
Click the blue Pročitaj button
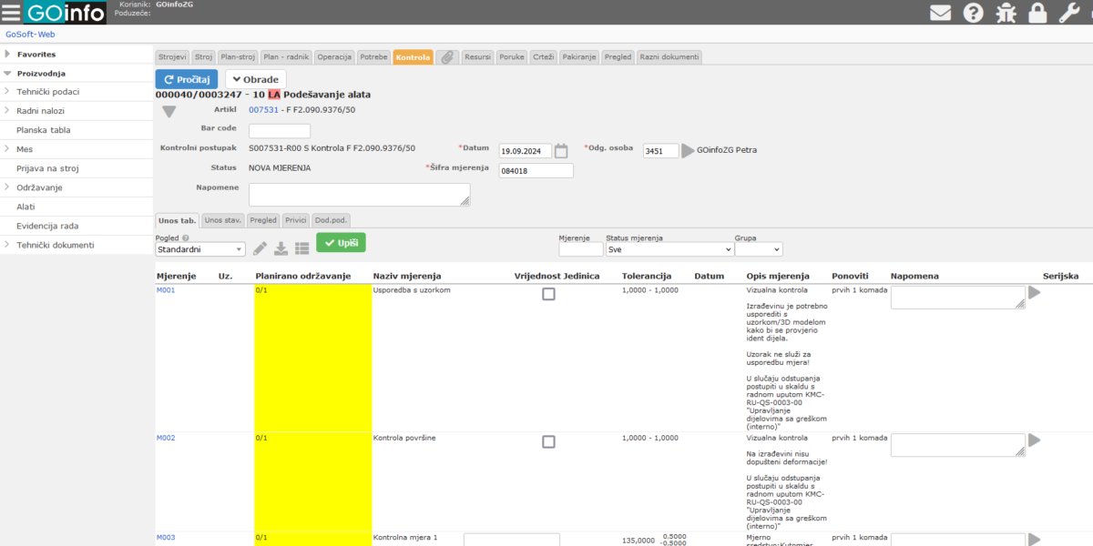(187, 79)
